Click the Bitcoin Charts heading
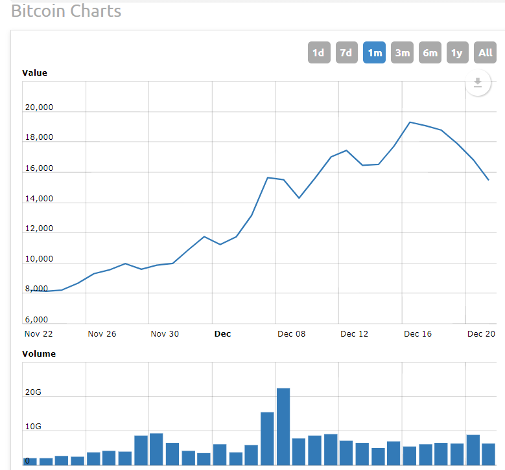 pyautogui.click(x=66, y=11)
